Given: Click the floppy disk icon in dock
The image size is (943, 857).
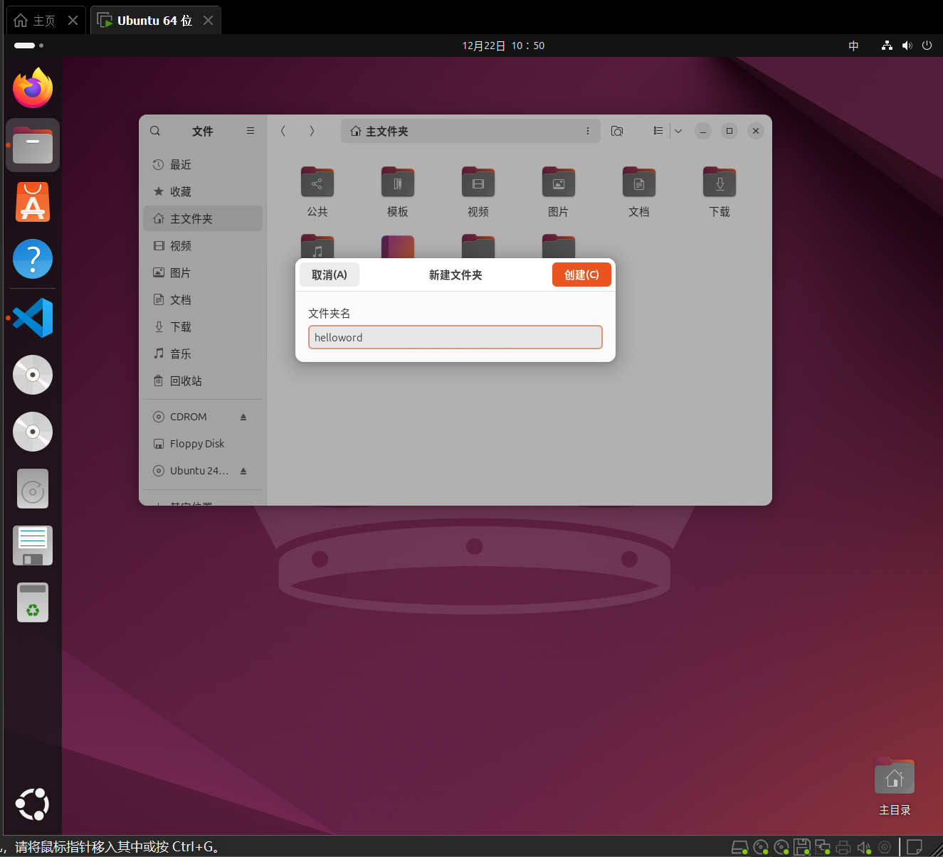Looking at the screenshot, I should click(33, 545).
